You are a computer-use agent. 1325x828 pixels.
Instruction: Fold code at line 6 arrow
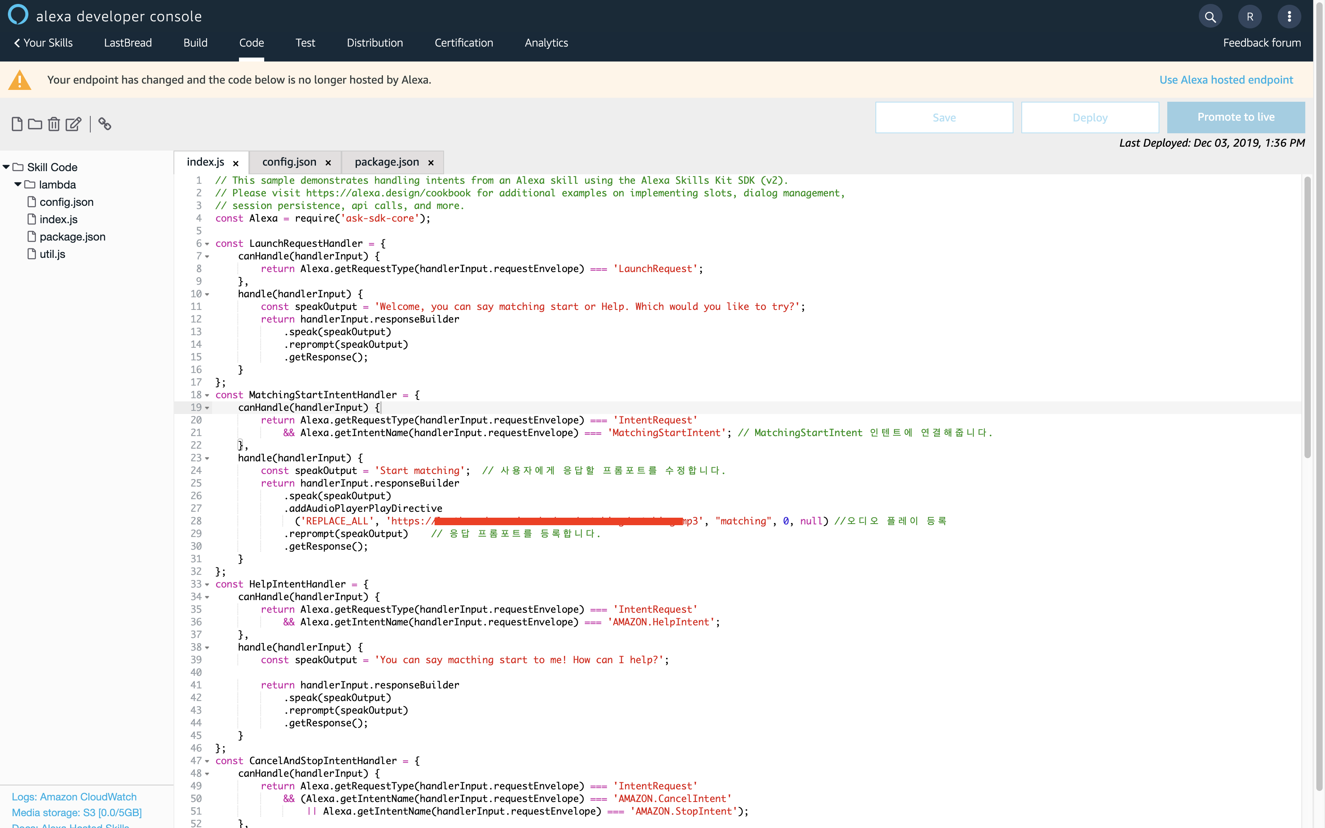coord(207,244)
